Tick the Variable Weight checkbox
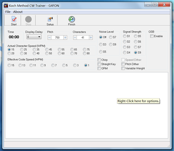Screen dimensions: 174x151 point(123,68)
